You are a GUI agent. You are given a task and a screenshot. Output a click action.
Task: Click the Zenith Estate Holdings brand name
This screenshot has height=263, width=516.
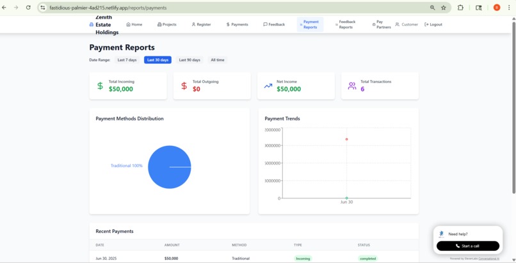[x=107, y=25]
